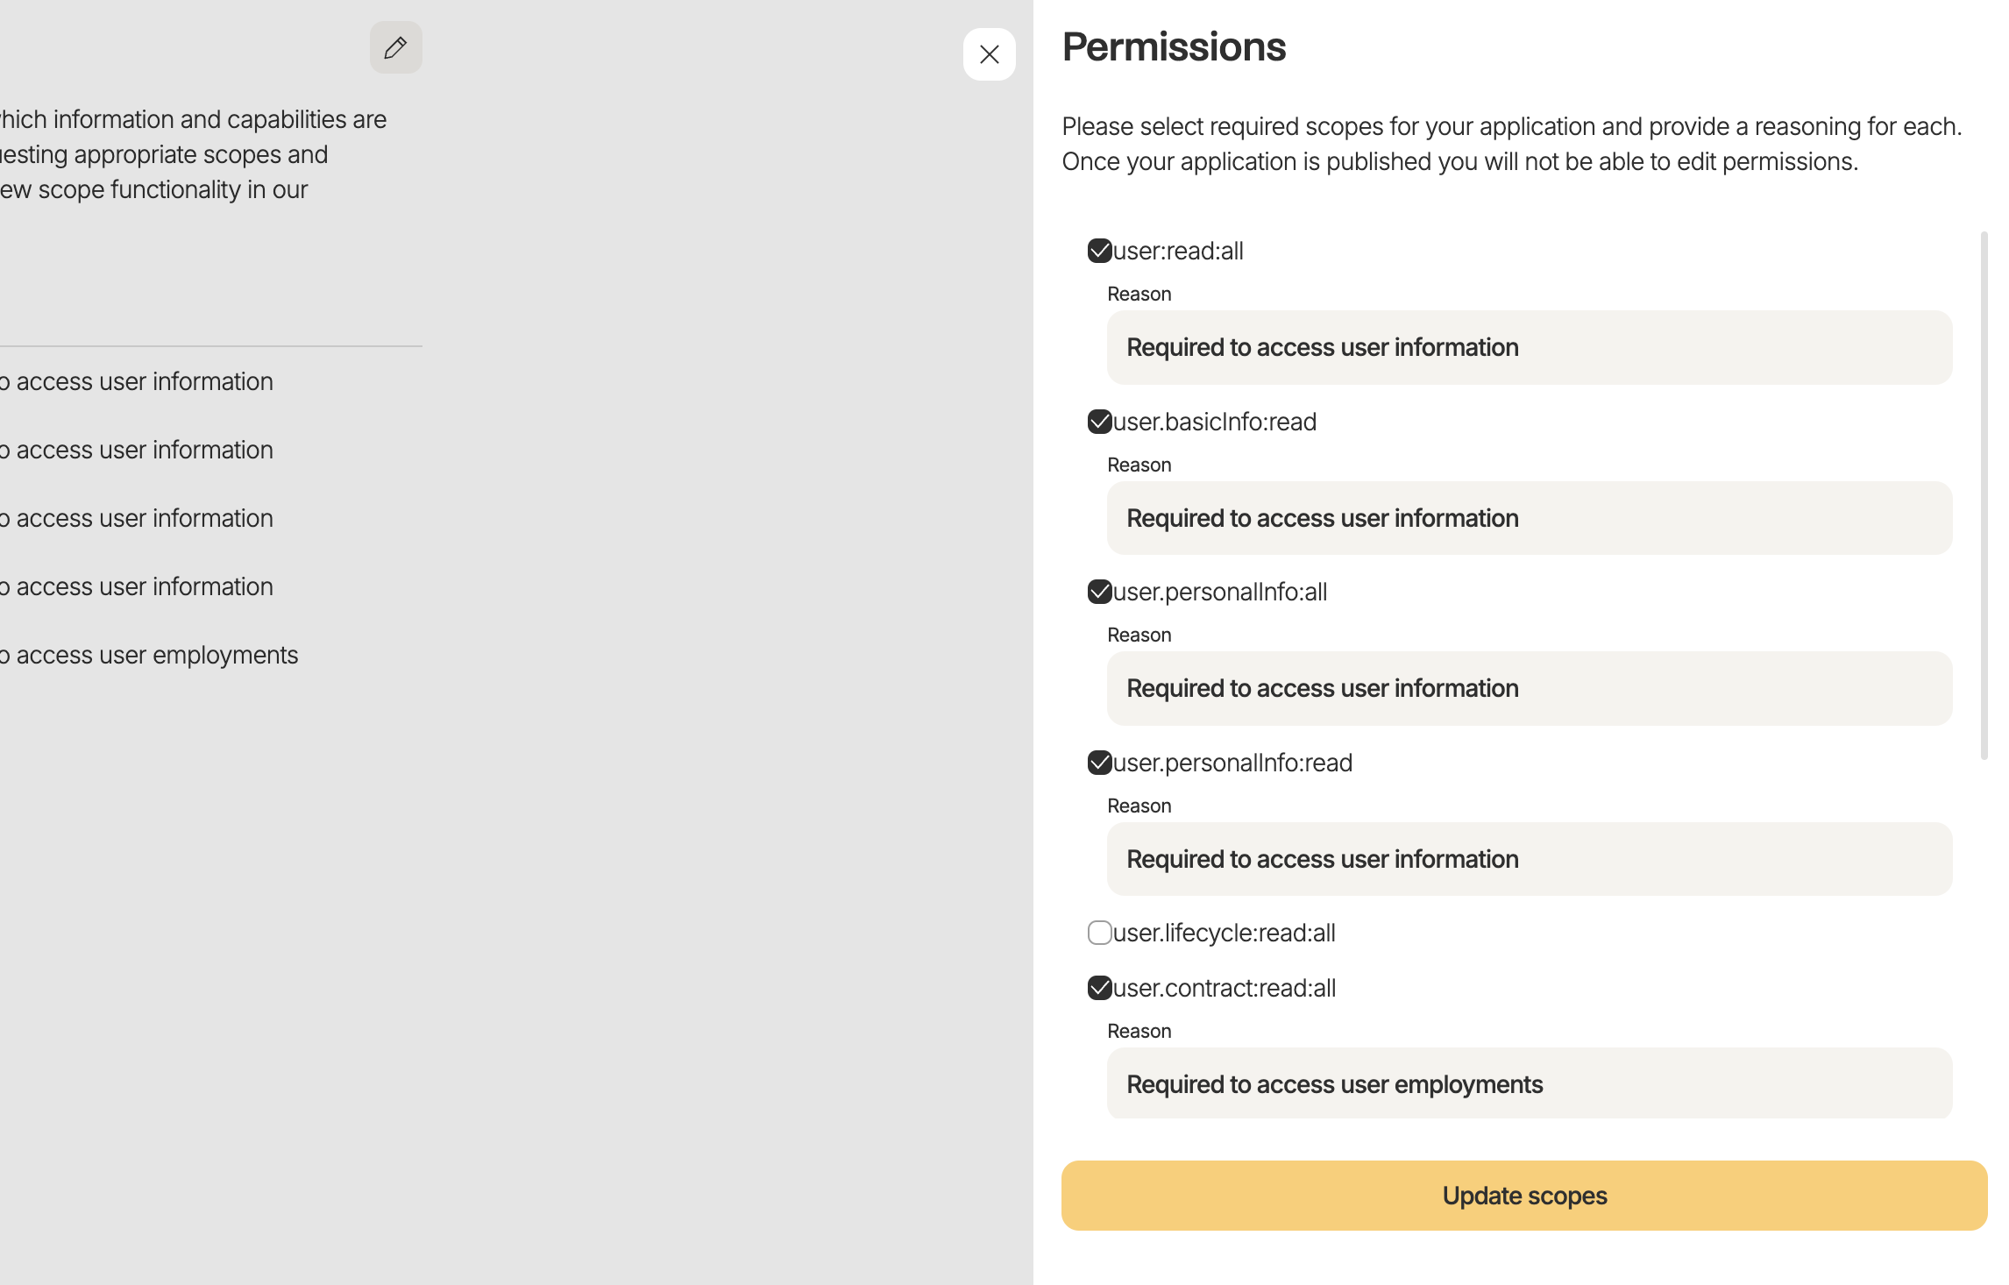This screenshot has height=1285, width=2009.
Task: Click the Update scopes button
Action: click(1525, 1196)
